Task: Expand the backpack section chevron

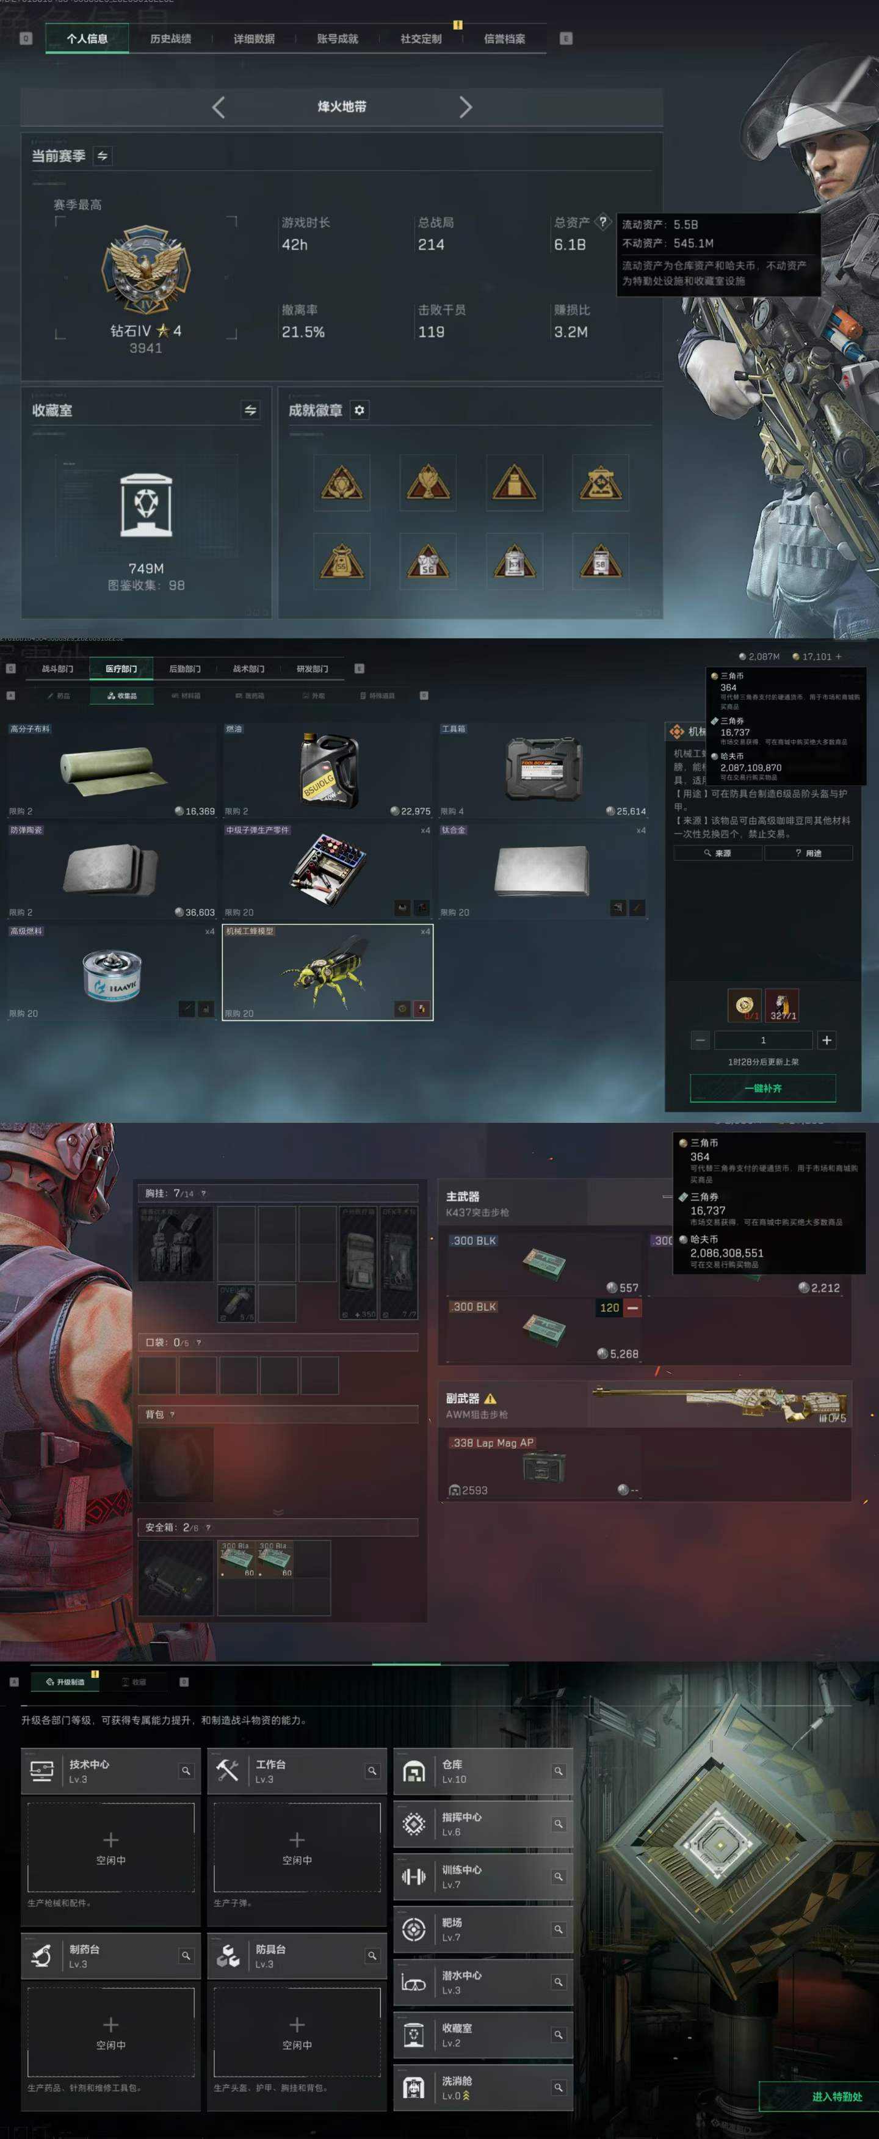Action: (278, 1512)
